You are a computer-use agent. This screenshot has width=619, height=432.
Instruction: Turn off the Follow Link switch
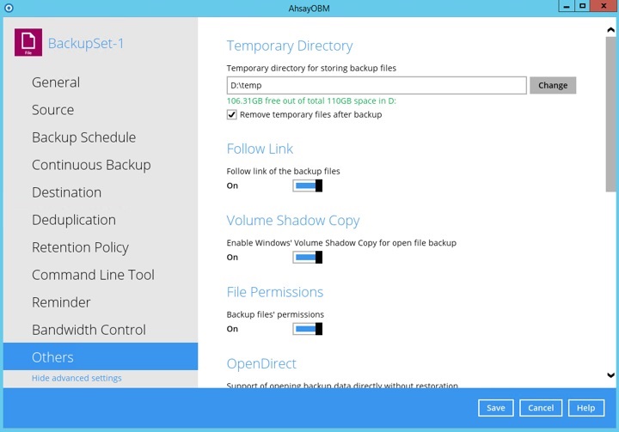click(307, 186)
